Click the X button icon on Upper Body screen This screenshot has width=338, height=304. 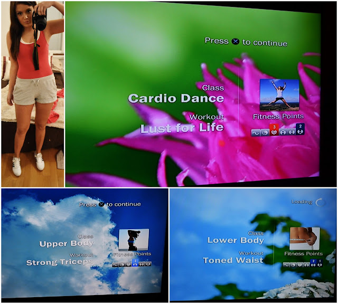101,204
